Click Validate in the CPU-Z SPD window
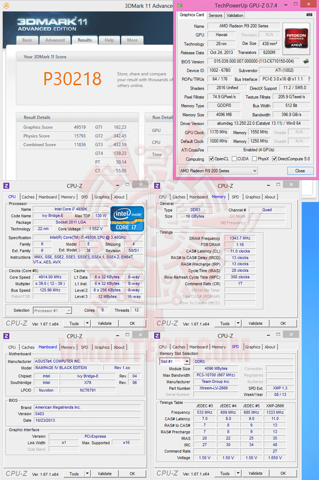Image resolution: width=319 pixels, height=480 pixels. (x=255, y=473)
